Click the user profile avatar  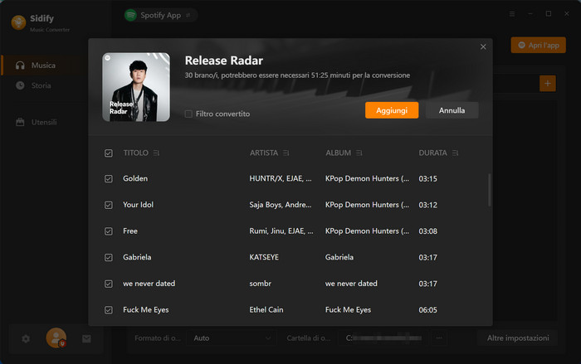click(x=56, y=337)
